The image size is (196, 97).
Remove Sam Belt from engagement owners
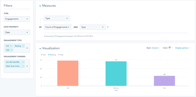tap(23, 62)
